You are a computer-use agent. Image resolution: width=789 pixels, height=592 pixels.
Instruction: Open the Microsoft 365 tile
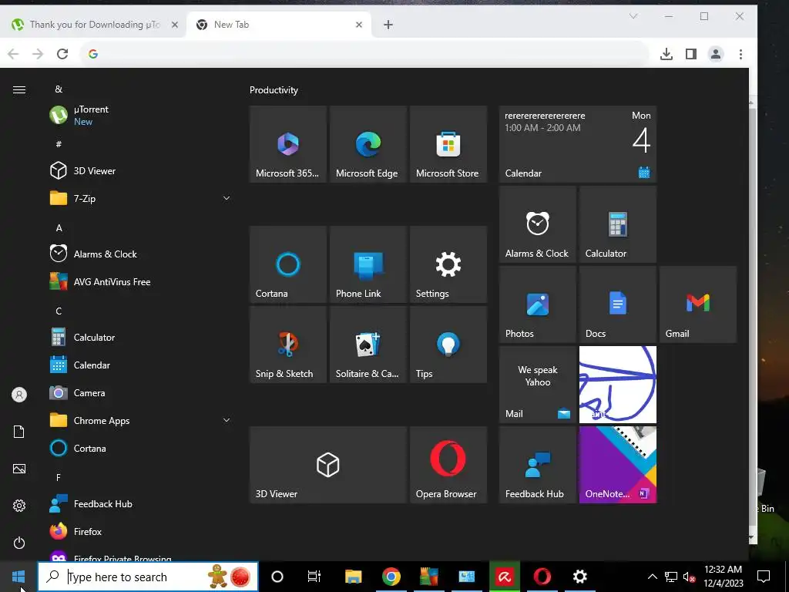(x=288, y=144)
